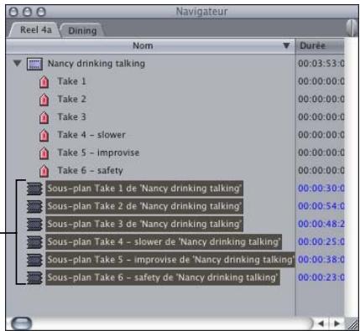Image resolution: width=360 pixels, height=331 pixels.
Task: Click the Sous-plan Take 1 subclip icon
Action: point(34,189)
